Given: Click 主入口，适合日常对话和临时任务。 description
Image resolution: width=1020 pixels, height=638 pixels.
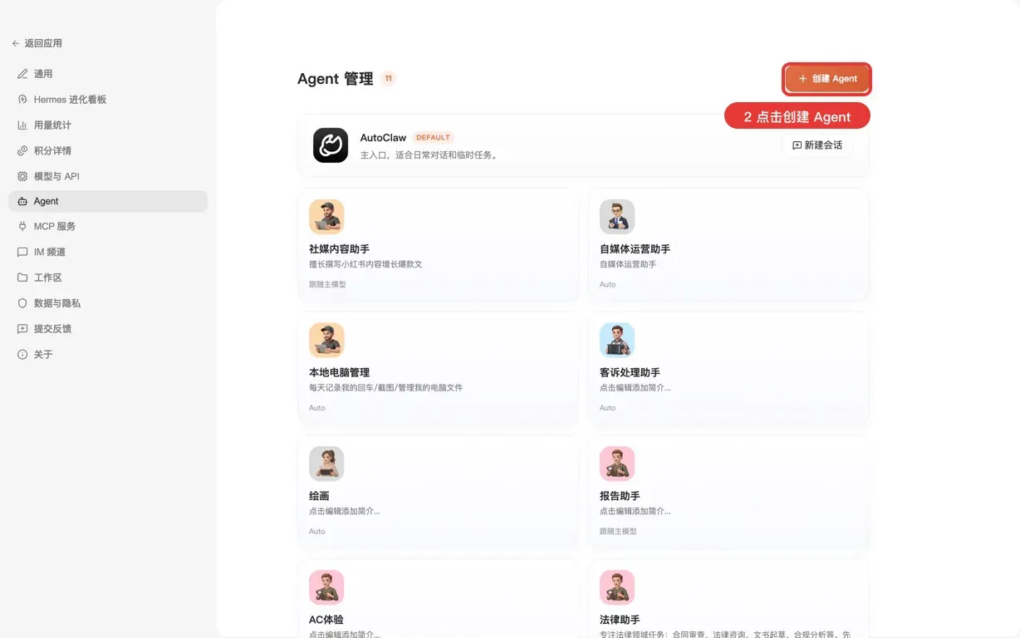Looking at the screenshot, I should pos(429,155).
